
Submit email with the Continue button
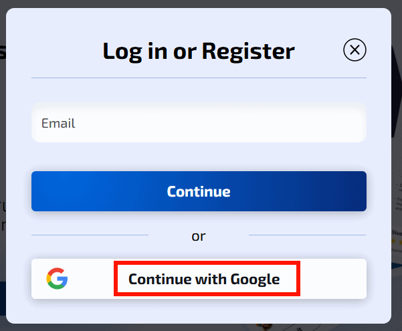tap(199, 191)
